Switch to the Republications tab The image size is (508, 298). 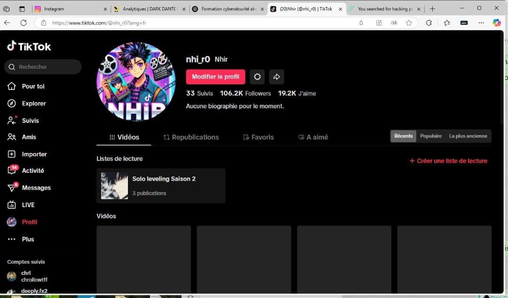tap(191, 137)
